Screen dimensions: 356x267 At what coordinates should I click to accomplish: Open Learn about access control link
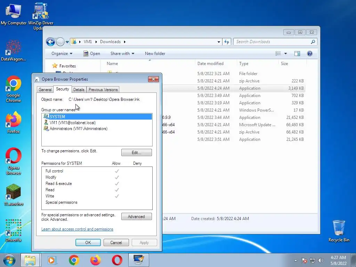[x=77, y=229]
